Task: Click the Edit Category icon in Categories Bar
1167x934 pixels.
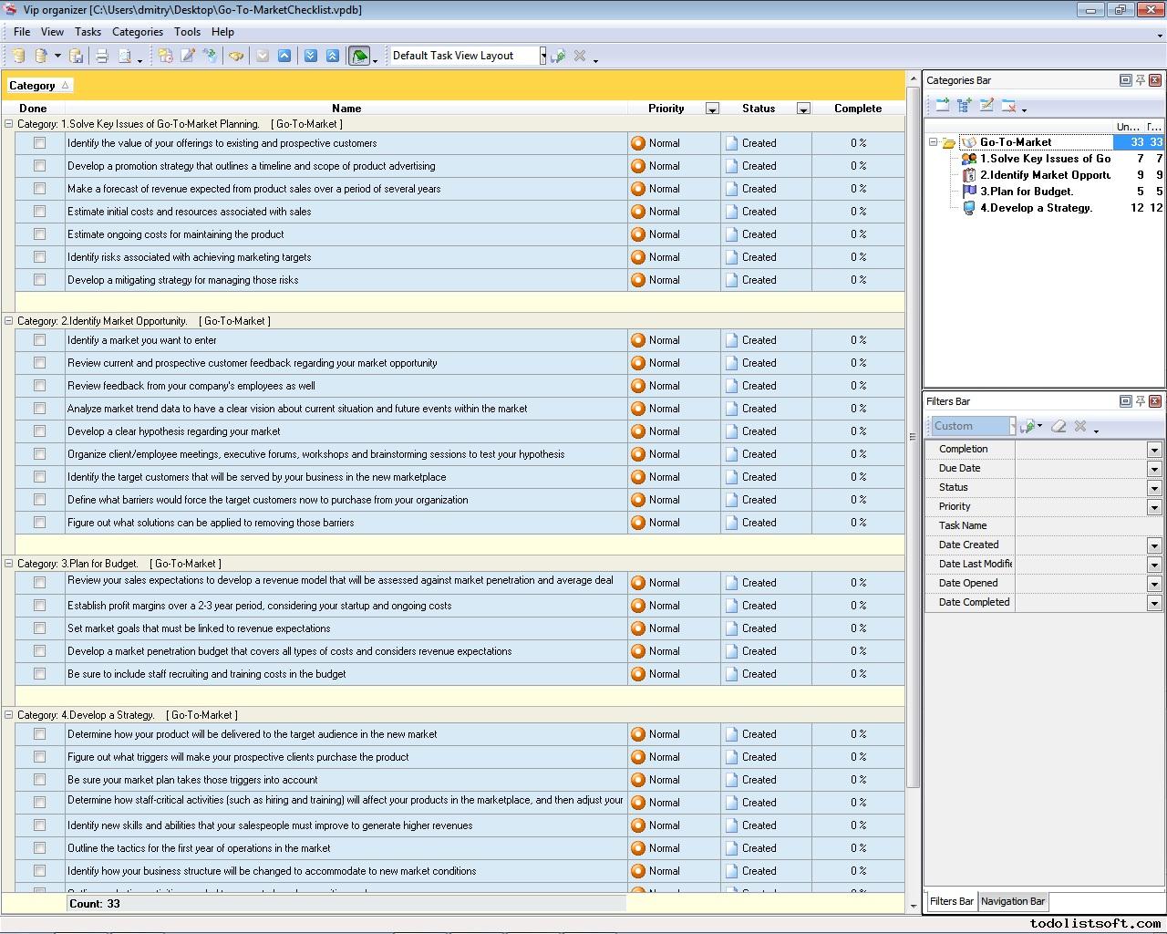Action: [986, 106]
